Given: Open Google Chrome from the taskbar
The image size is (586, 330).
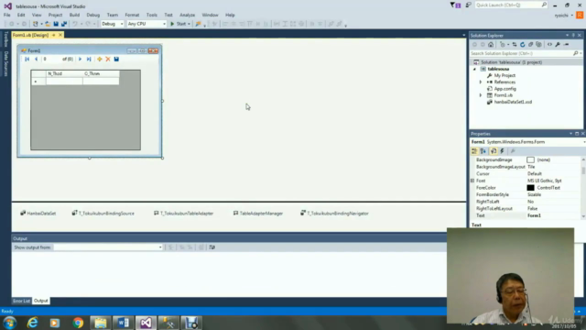Looking at the screenshot, I should (78, 323).
